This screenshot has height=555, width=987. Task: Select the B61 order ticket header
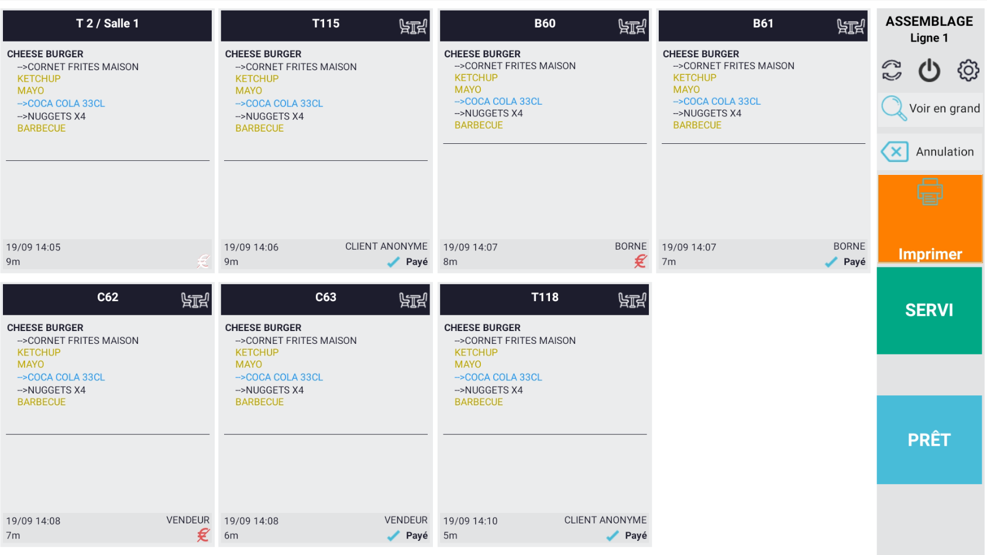(762, 25)
